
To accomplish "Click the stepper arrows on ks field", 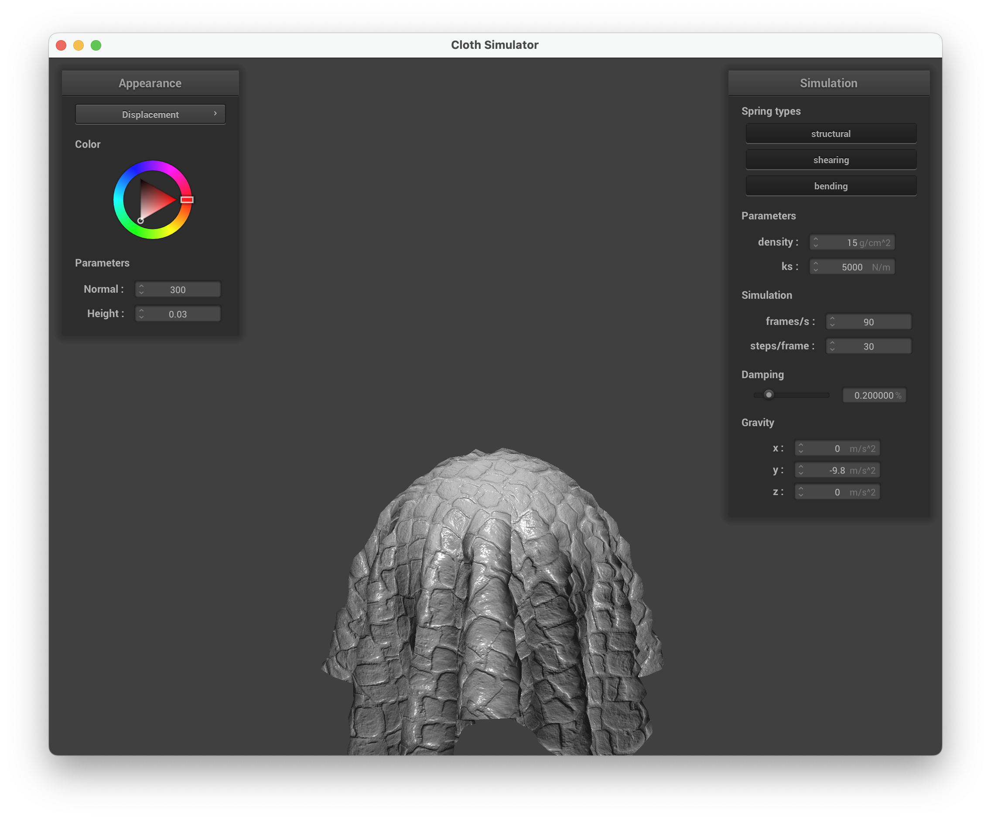I will point(816,266).
